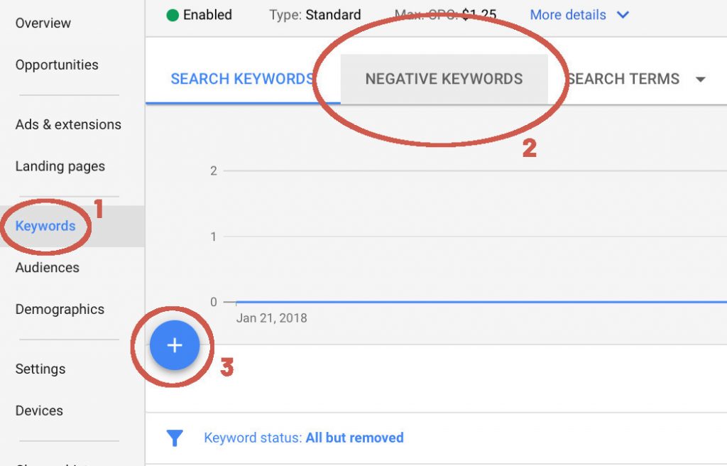Click the filter funnel icon
Image resolution: width=727 pixels, height=466 pixels.
[x=175, y=438]
